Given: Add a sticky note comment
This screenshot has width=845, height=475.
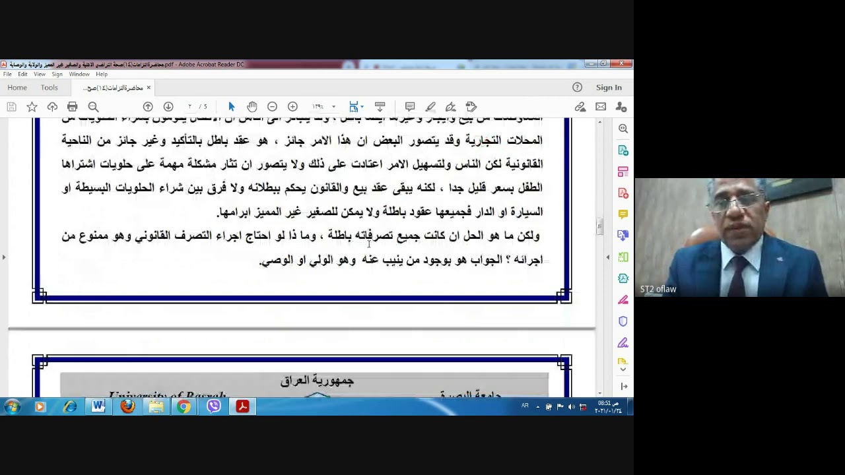Looking at the screenshot, I should 410,107.
